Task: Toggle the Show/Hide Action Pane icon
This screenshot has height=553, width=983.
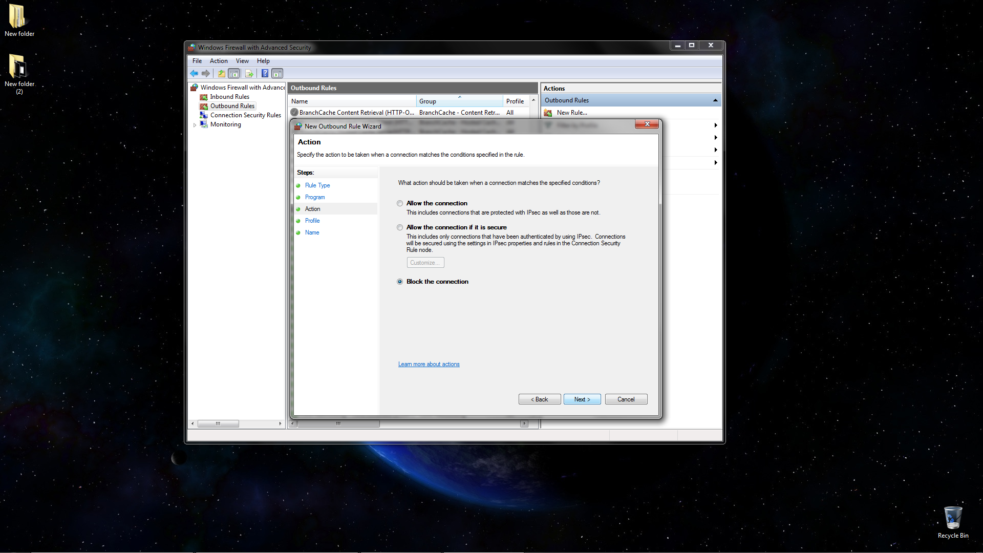Action: (x=277, y=73)
